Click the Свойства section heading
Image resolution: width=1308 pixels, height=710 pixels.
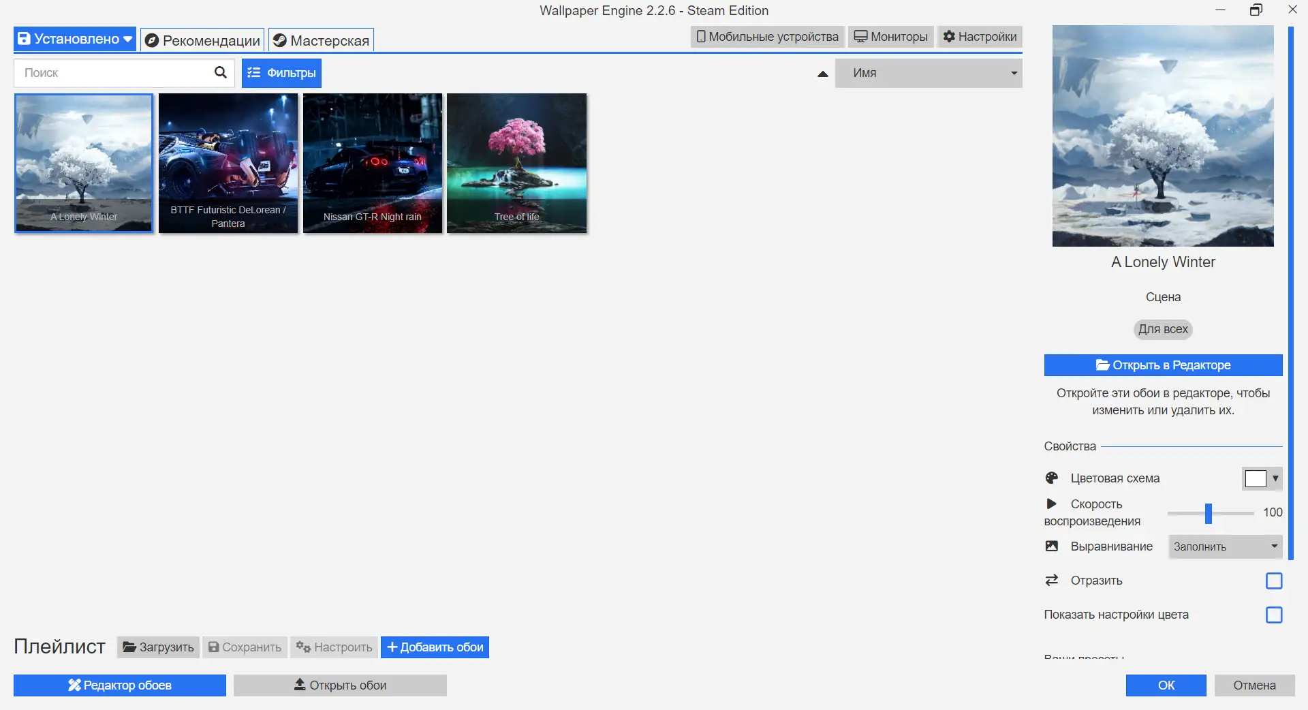click(x=1070, y=446)
